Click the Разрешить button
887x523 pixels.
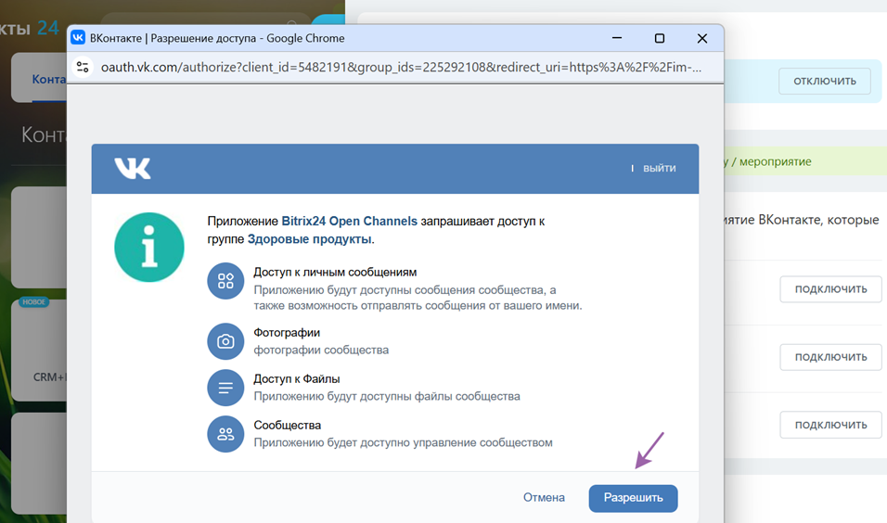point(633,498)
